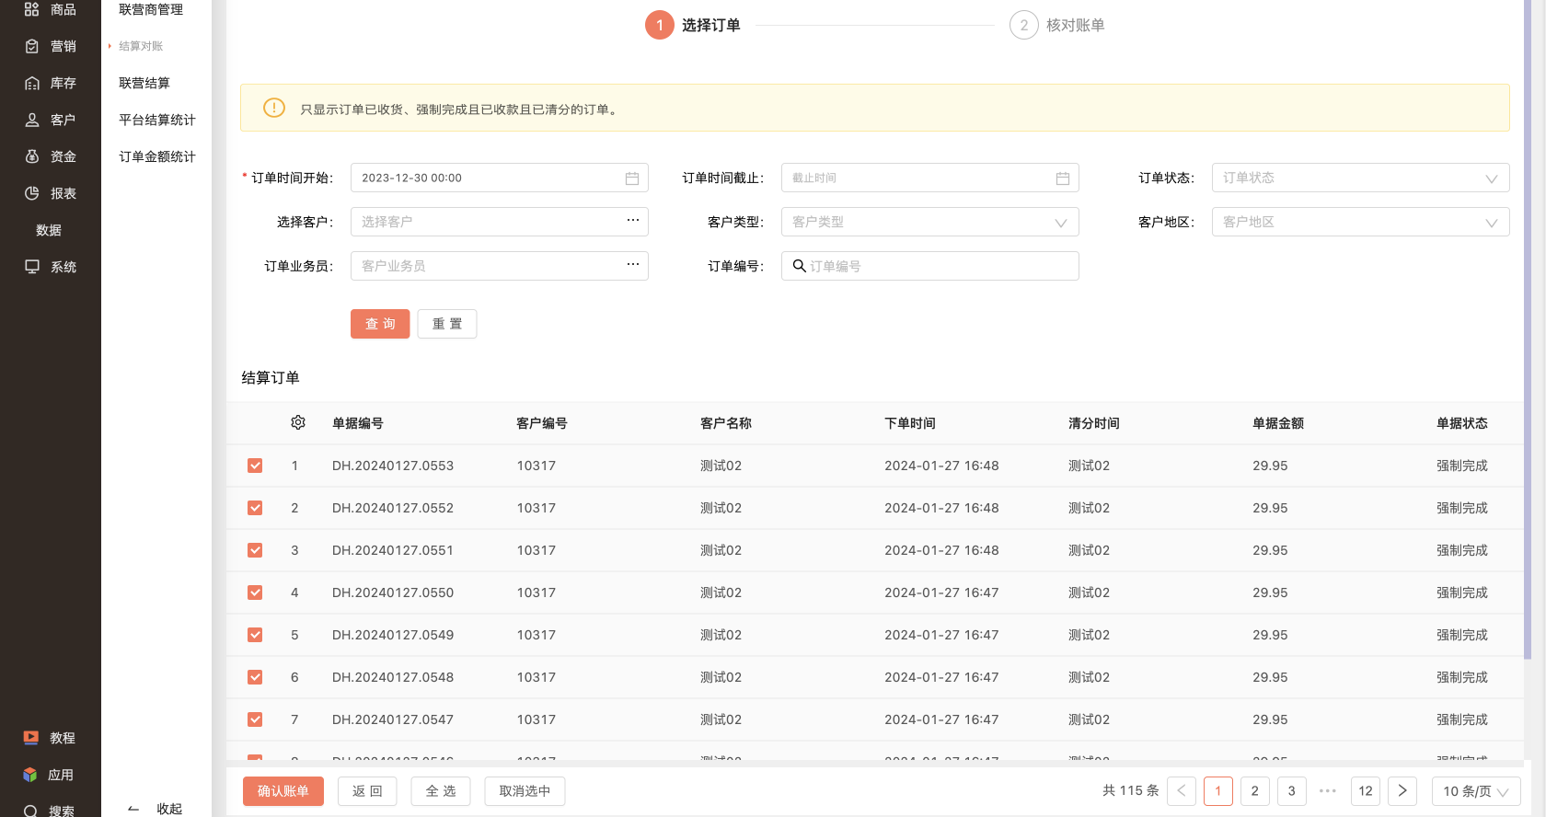Click ellipsis icon in 订单业务员 field

(x=633, y=264)
